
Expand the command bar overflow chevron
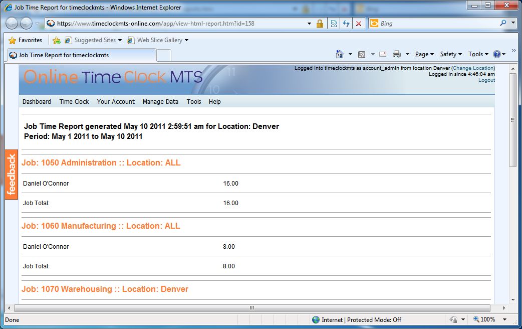513,51
